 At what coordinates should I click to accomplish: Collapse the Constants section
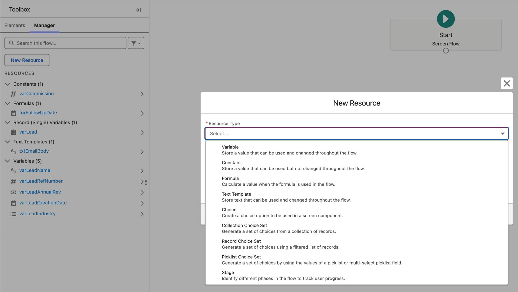(x=8, y=84)
